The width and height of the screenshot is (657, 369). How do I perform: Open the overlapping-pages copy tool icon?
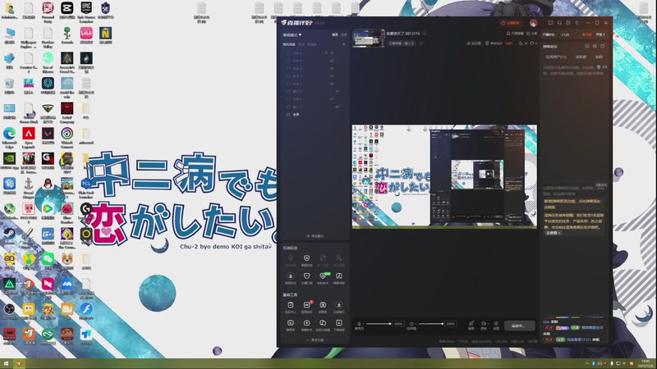click(x=323, y=323)
